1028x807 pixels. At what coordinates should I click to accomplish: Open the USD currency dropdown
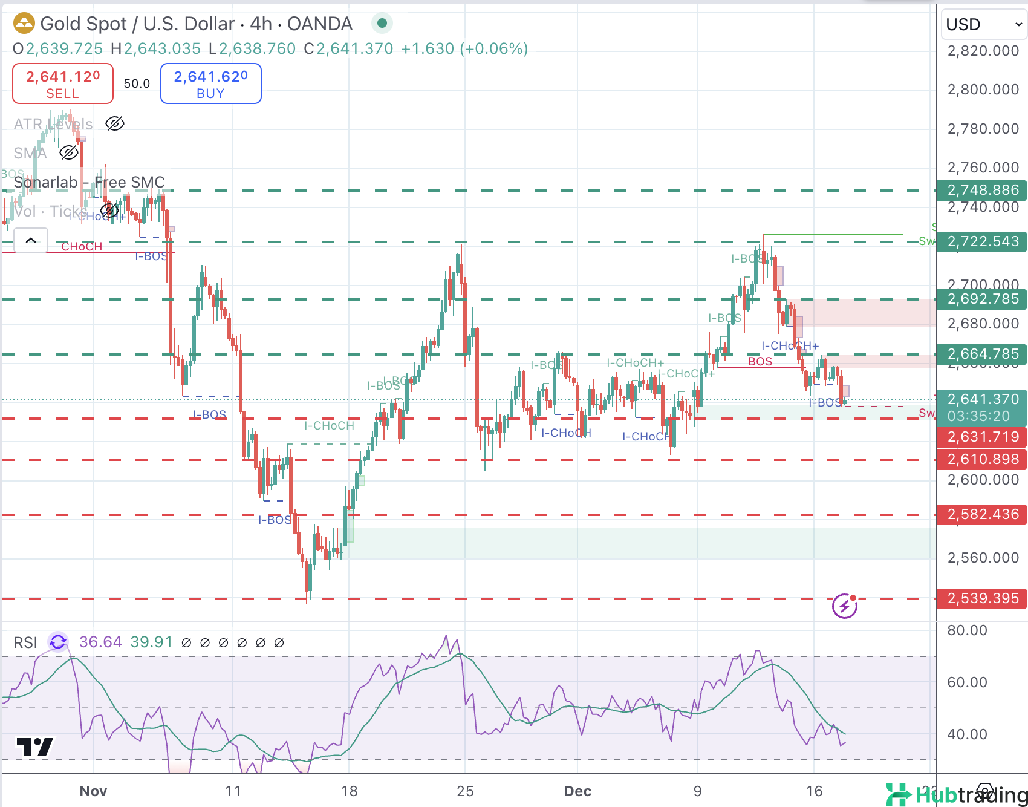click(983, 25)
